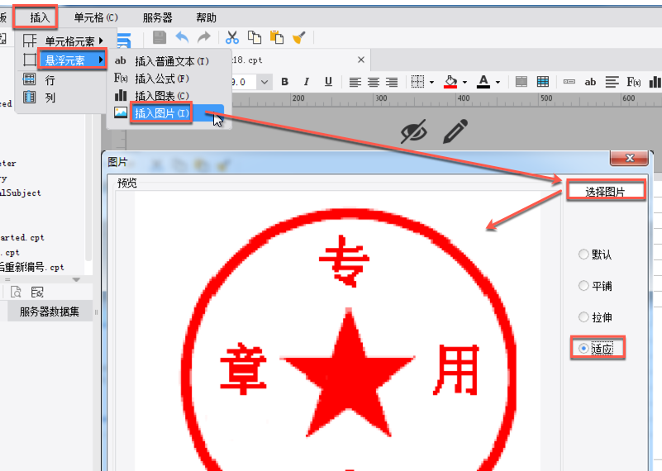Open the 服务器 menu
662x471 pixels.
158,17
